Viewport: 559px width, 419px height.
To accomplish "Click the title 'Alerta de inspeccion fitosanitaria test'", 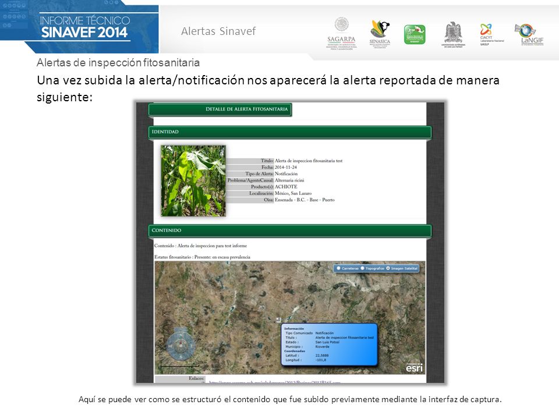I will pos(309,161).
